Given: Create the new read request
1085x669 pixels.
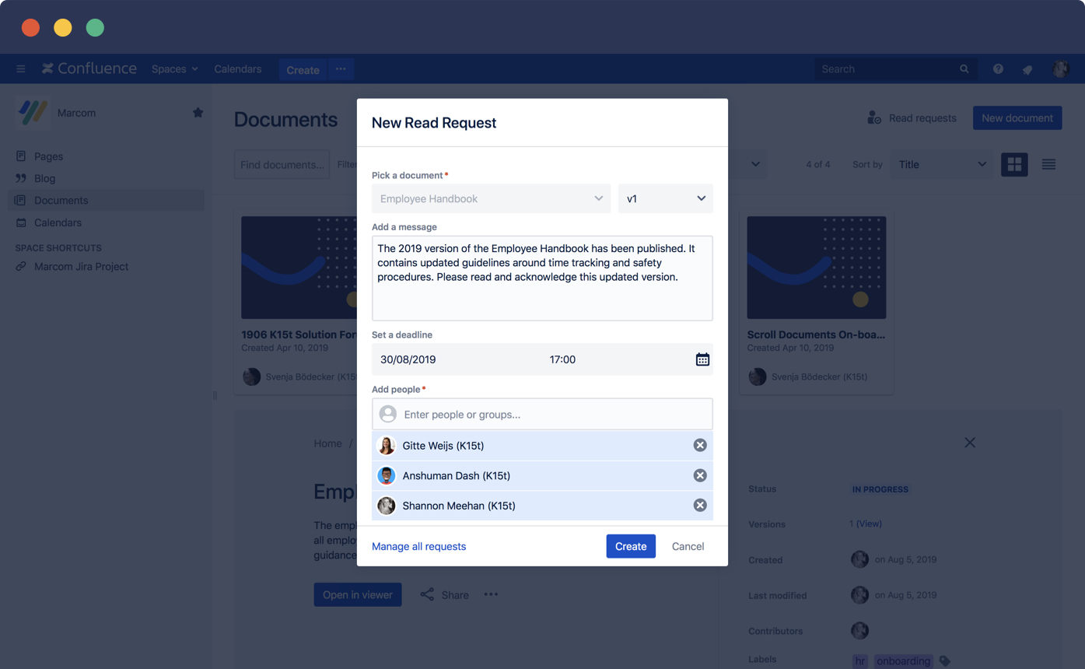Looking at the screenshot, I should [x=631, y=546].
